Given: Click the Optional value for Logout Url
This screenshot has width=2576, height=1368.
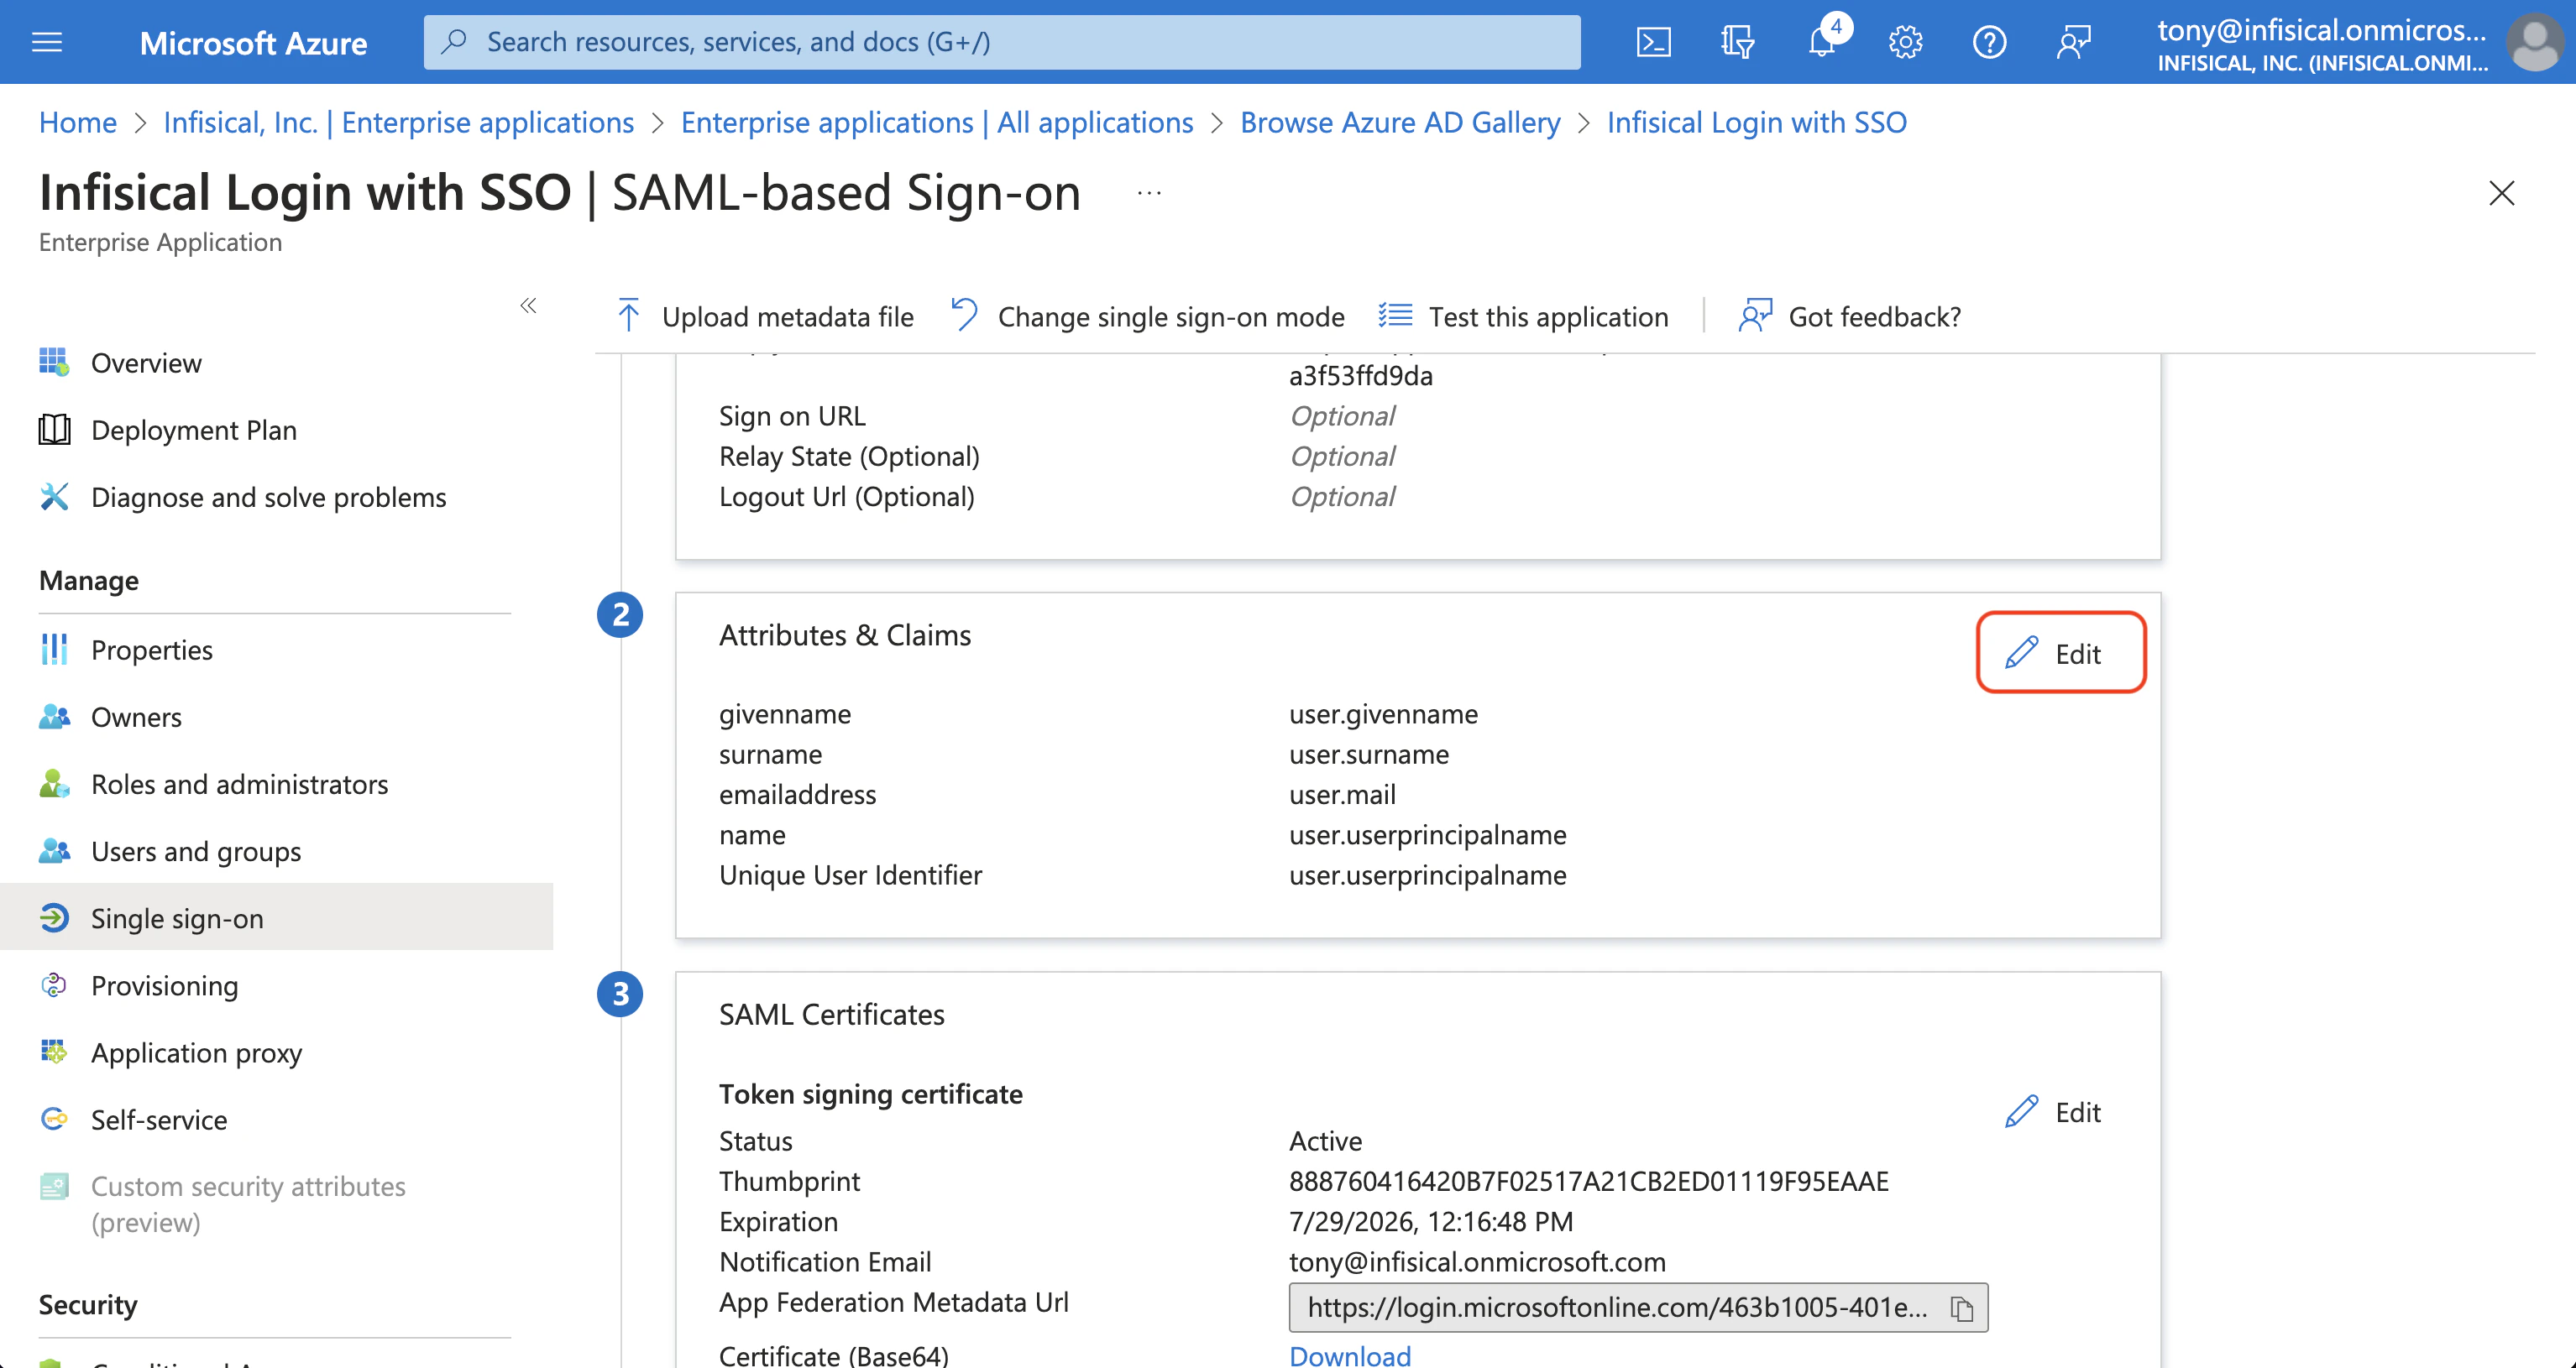Looking at the screenshot, I should pyautogui.click(x=1342, y=496).
